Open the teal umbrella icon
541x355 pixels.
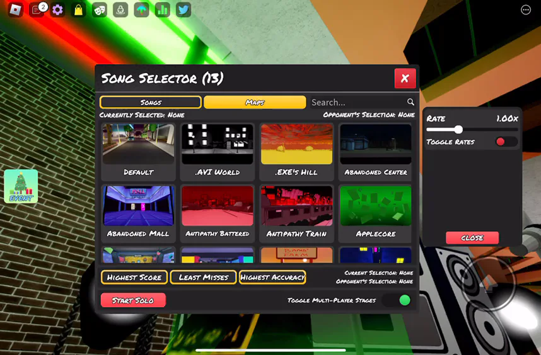(x=141, y=9)
